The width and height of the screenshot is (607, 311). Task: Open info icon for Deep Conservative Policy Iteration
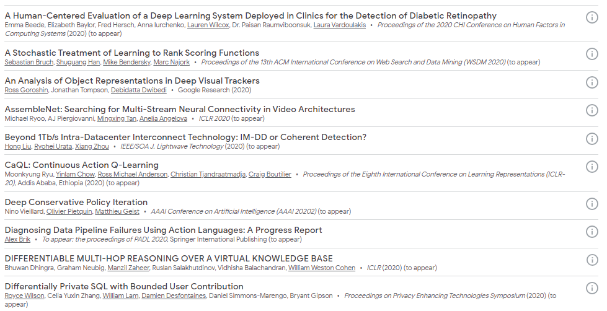click(591, 203)
